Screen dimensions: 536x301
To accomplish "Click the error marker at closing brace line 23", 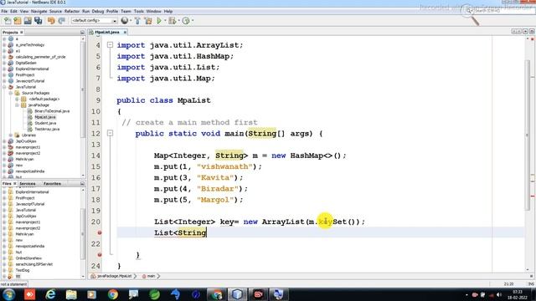I will click(100, 254).
